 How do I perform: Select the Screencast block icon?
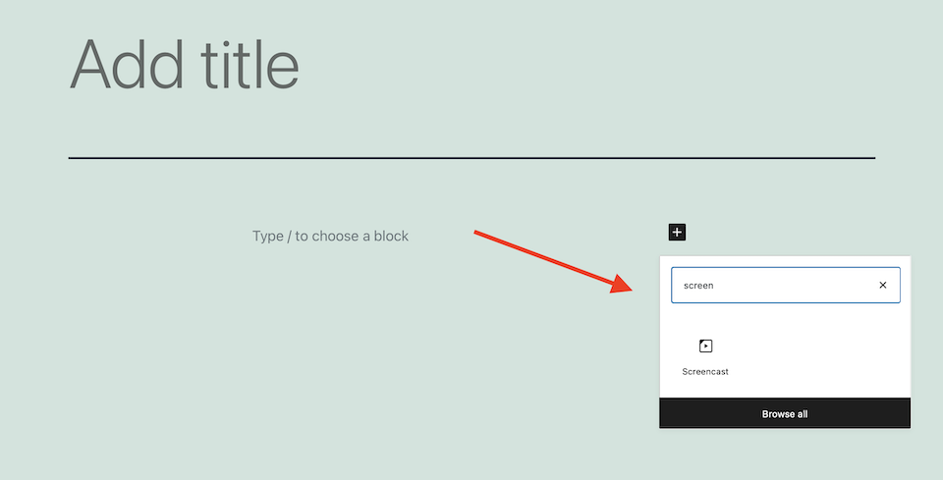coord(705,346)
